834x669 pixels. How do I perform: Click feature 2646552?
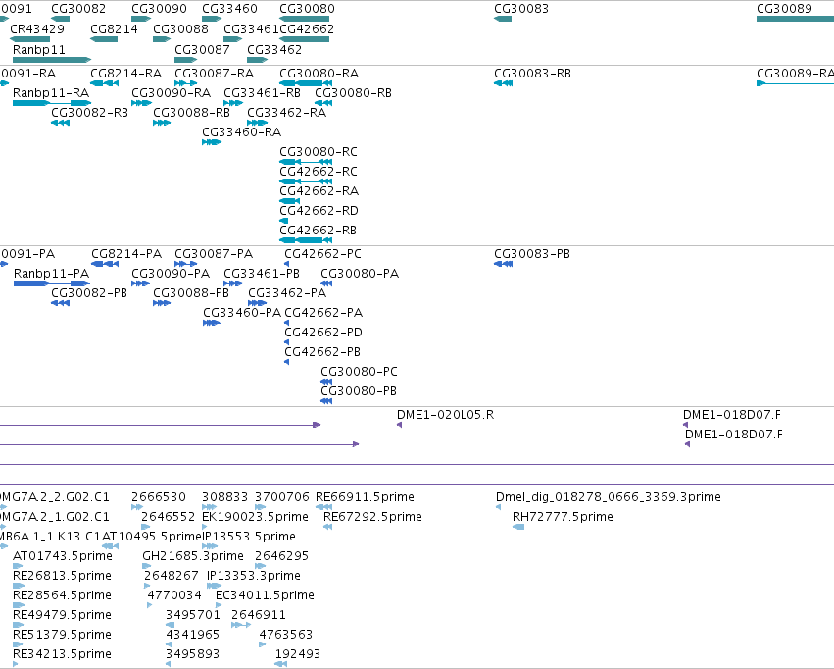tap(169, 516)
